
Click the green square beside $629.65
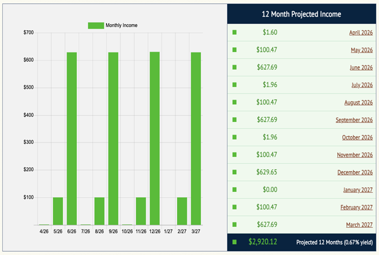235,173
